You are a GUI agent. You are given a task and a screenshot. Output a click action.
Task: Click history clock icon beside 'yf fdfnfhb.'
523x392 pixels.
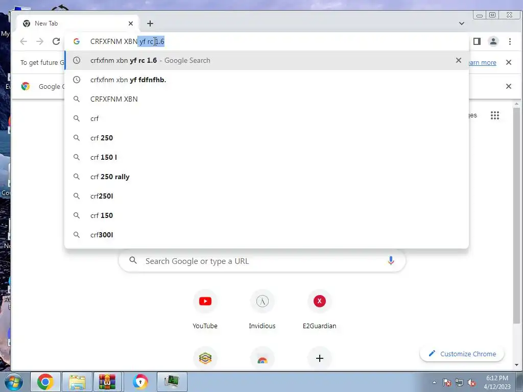pyautogui.click(x=77, y=80)
